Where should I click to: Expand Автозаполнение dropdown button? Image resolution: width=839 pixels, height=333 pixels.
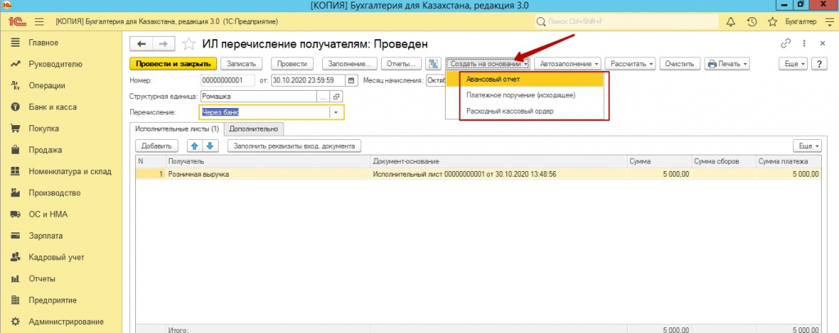[x=568, y=64]
